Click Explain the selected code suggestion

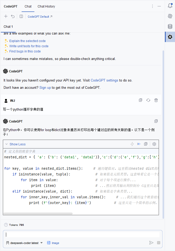[27, 41]
